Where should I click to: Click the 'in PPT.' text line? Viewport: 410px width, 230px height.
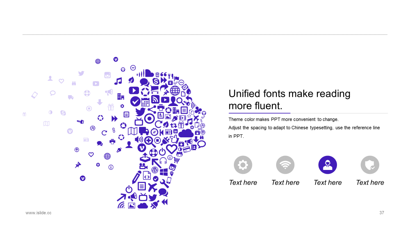pos(236,136)
